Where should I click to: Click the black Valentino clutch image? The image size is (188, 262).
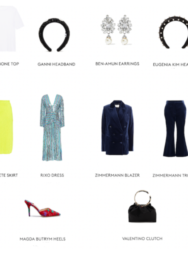coord(142,206)
